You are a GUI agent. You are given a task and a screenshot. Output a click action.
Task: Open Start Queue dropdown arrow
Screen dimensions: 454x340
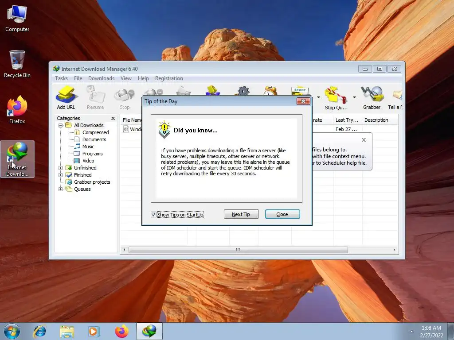coord(318,97)
